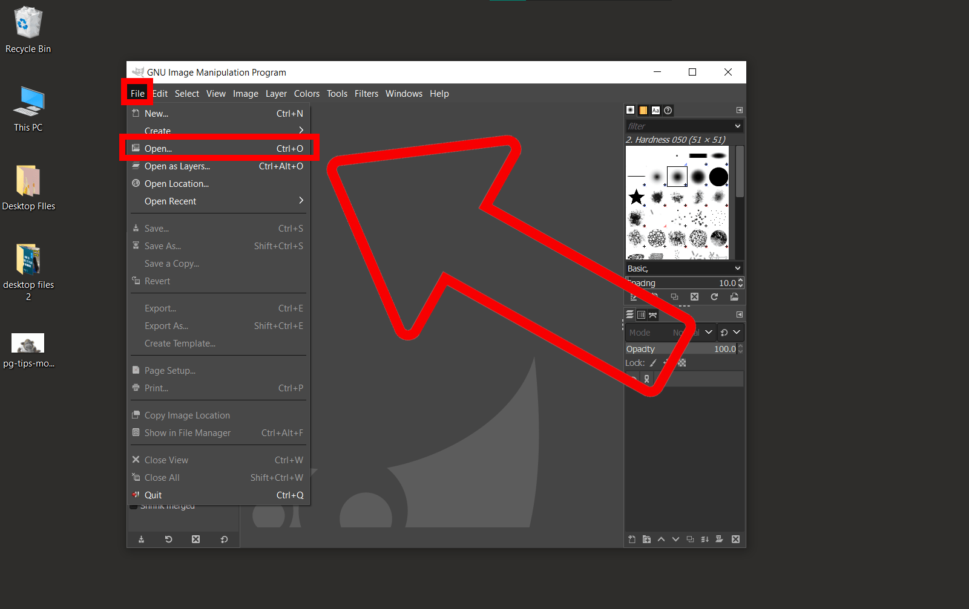Toggle Lock pixels with the paintbrush icon

(x=654, y=363)
